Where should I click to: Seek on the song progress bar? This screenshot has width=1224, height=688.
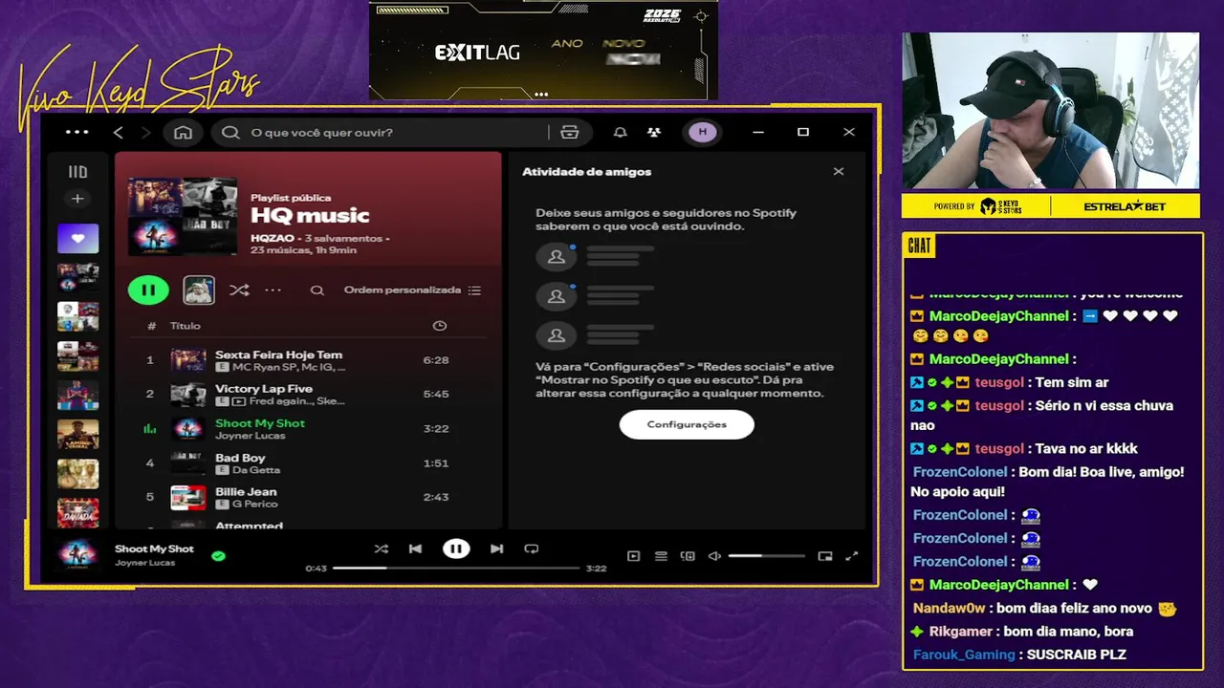(x=456, y=568)
